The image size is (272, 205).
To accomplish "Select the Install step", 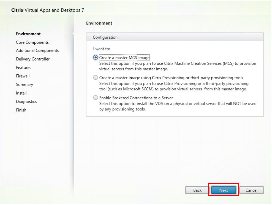I will coord(21,93).
